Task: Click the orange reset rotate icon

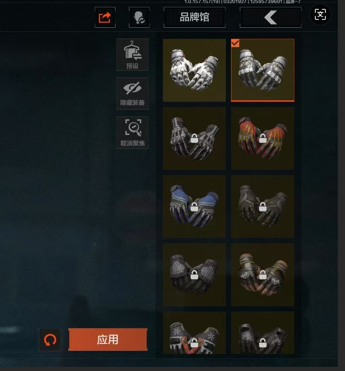Action: [50, 340]
